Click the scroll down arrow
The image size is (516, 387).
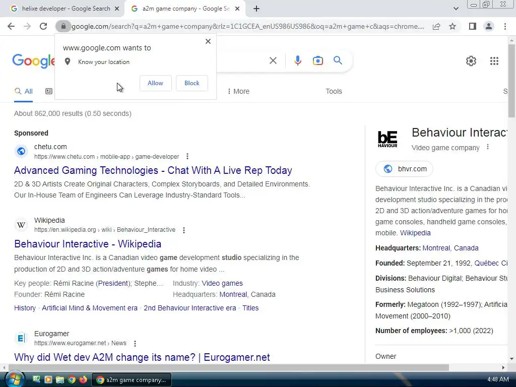(511, 359)
